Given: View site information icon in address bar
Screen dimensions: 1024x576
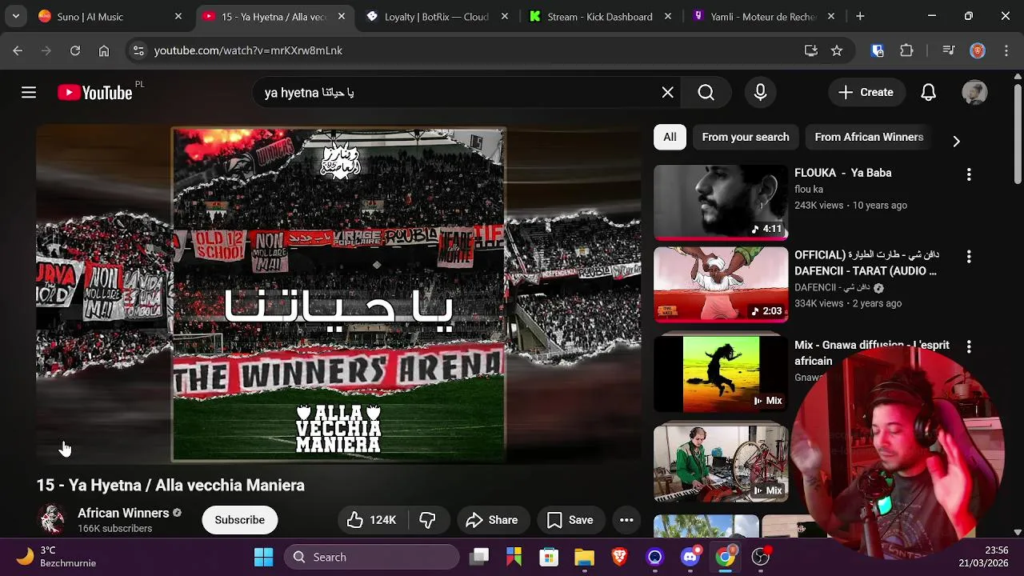Looking at the screenshot, I should [138, 50].
